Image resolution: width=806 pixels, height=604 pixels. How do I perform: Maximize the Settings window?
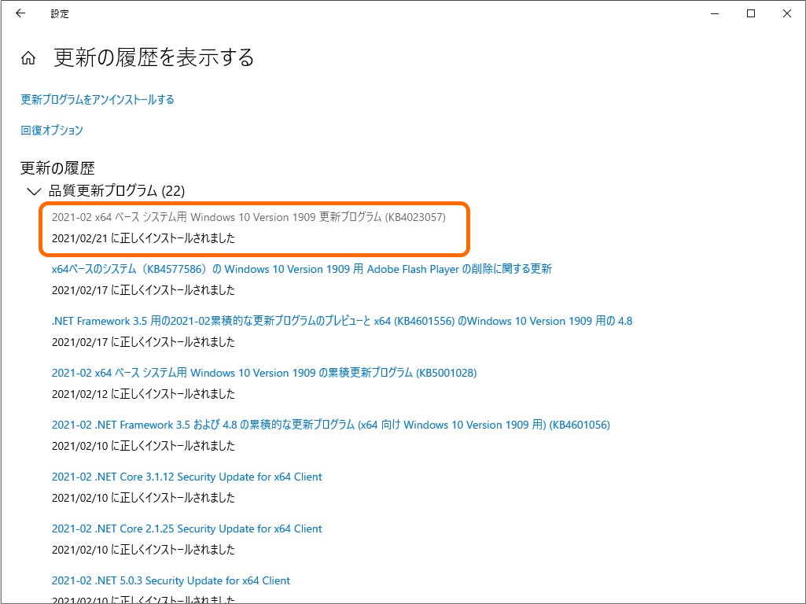click(753, 13)
